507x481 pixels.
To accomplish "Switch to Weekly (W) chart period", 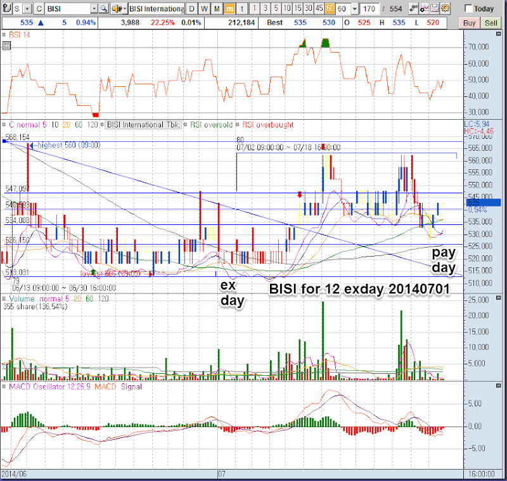I will point(203,9).
